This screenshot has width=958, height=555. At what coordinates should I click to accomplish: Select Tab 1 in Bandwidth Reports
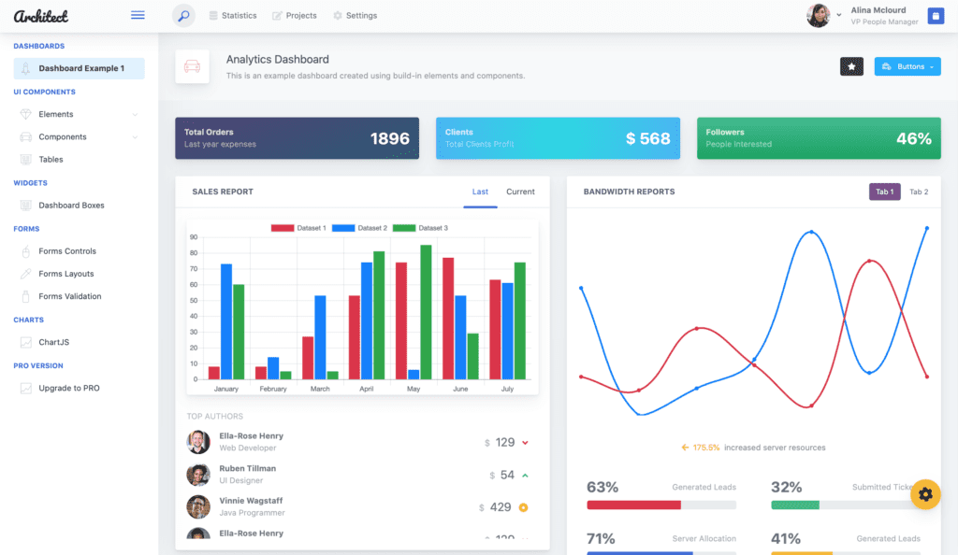point(885,192)
